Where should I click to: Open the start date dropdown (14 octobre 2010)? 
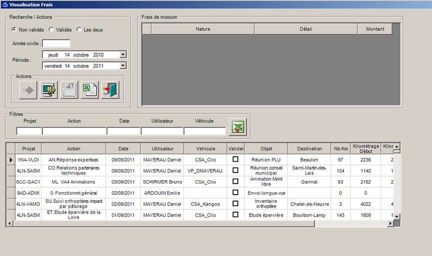pyautogui.click(x=123, y=55)
